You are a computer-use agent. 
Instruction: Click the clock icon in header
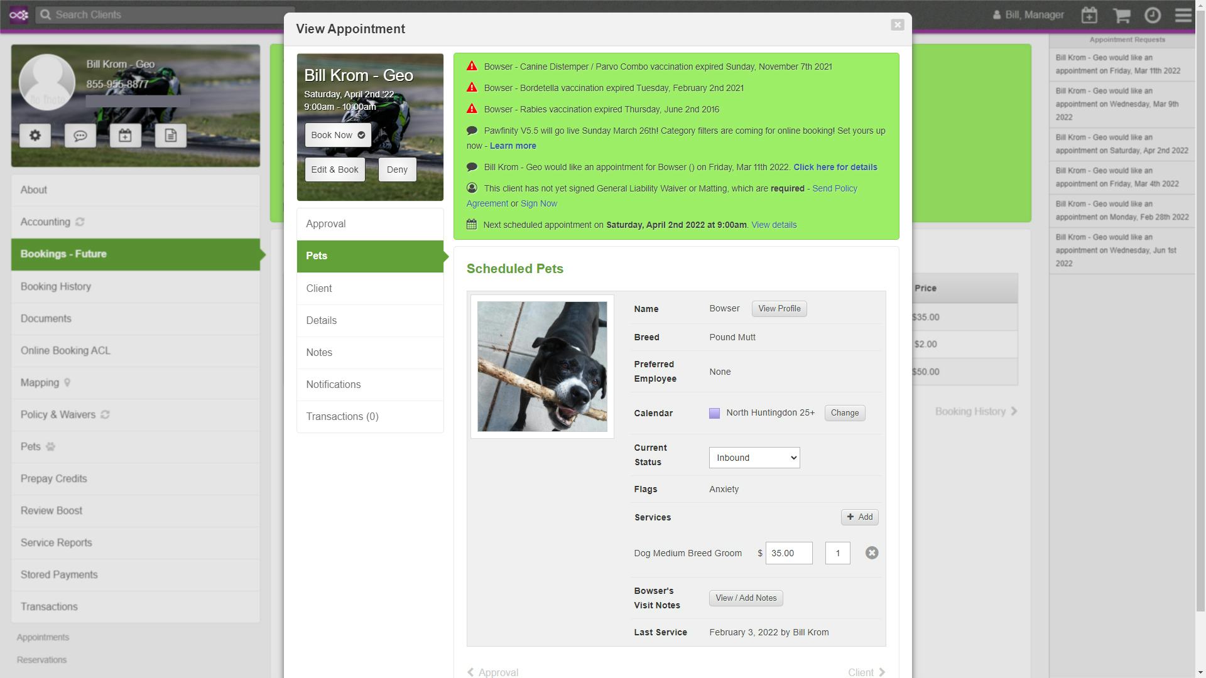pos(1153,15)
